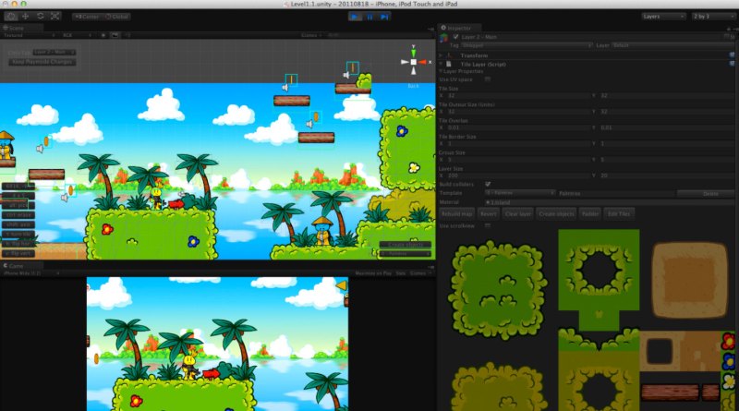
Task: Open the Template dropdown in Inspector
Action: (520, 193)
